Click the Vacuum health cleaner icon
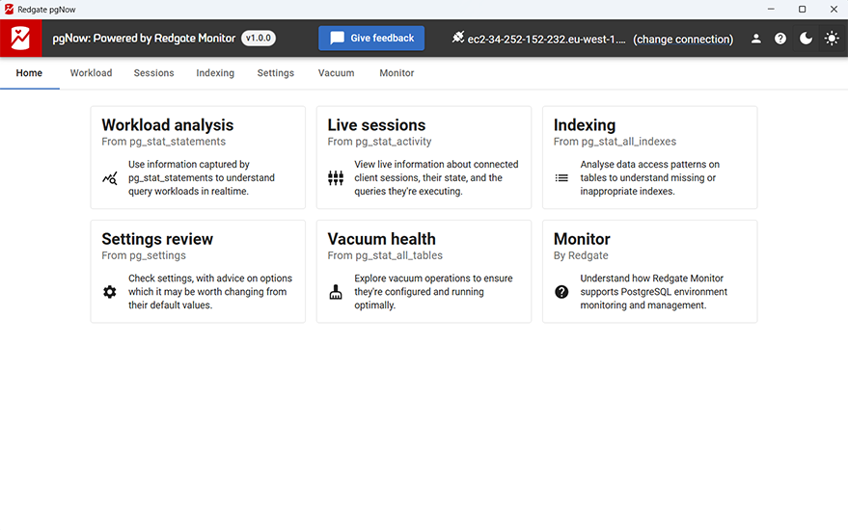This screenshot has height=530, width=848. [336, 292]
